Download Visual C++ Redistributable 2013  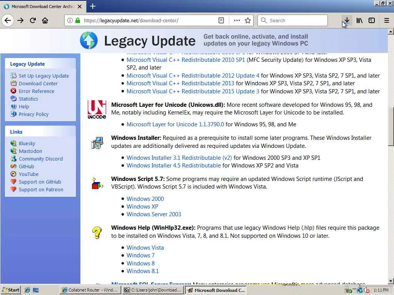(x=180, y=83)
